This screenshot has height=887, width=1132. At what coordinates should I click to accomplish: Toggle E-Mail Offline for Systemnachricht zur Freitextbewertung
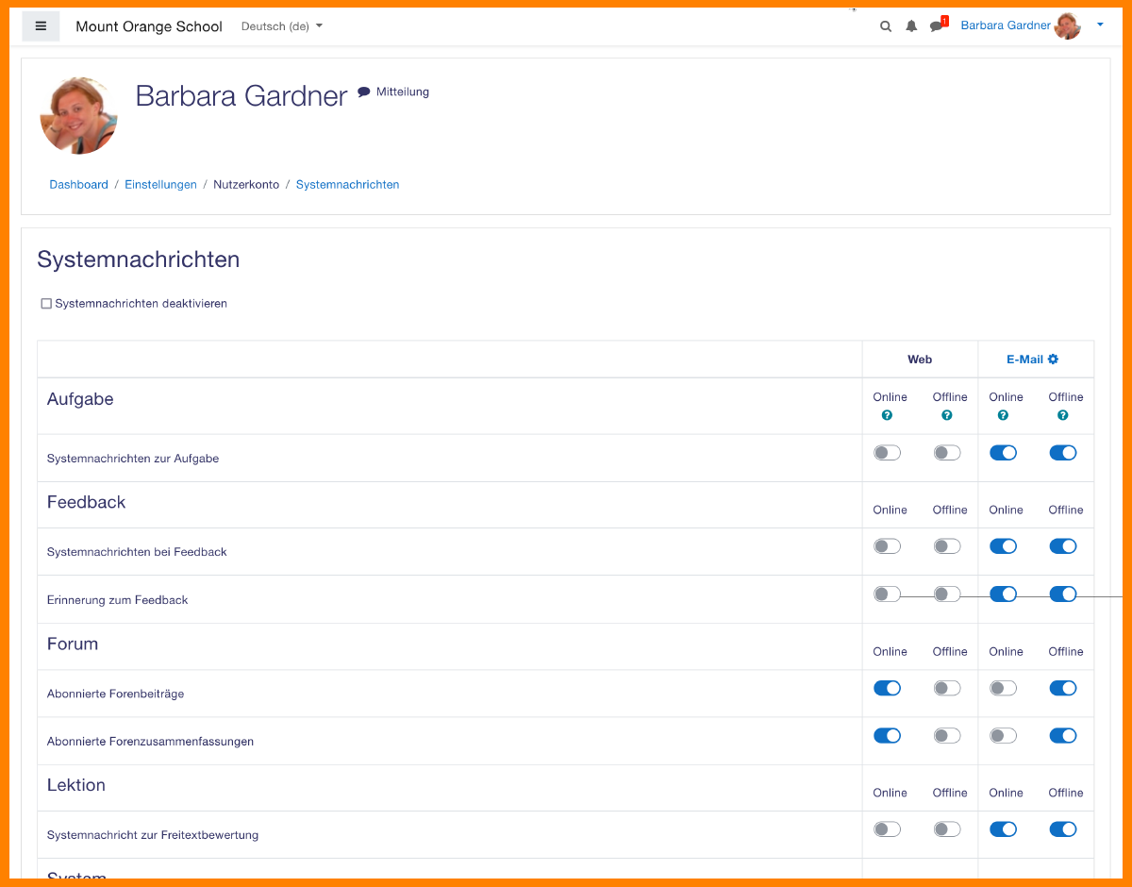coord(1063,829)
